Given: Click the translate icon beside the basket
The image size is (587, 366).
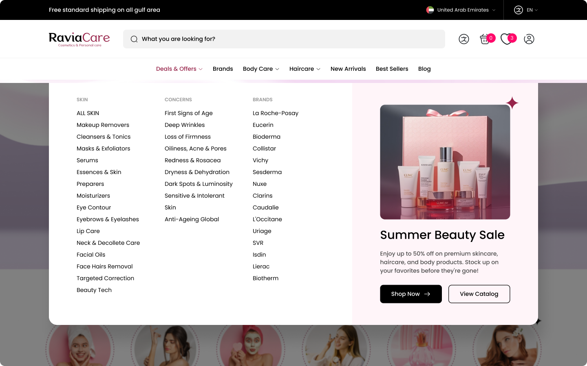Looking at the screenshot, I should coord(463,39).
